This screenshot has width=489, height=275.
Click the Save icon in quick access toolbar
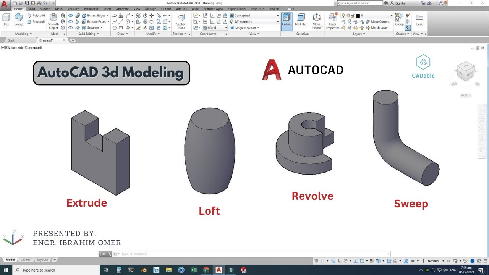click(27, 3)
